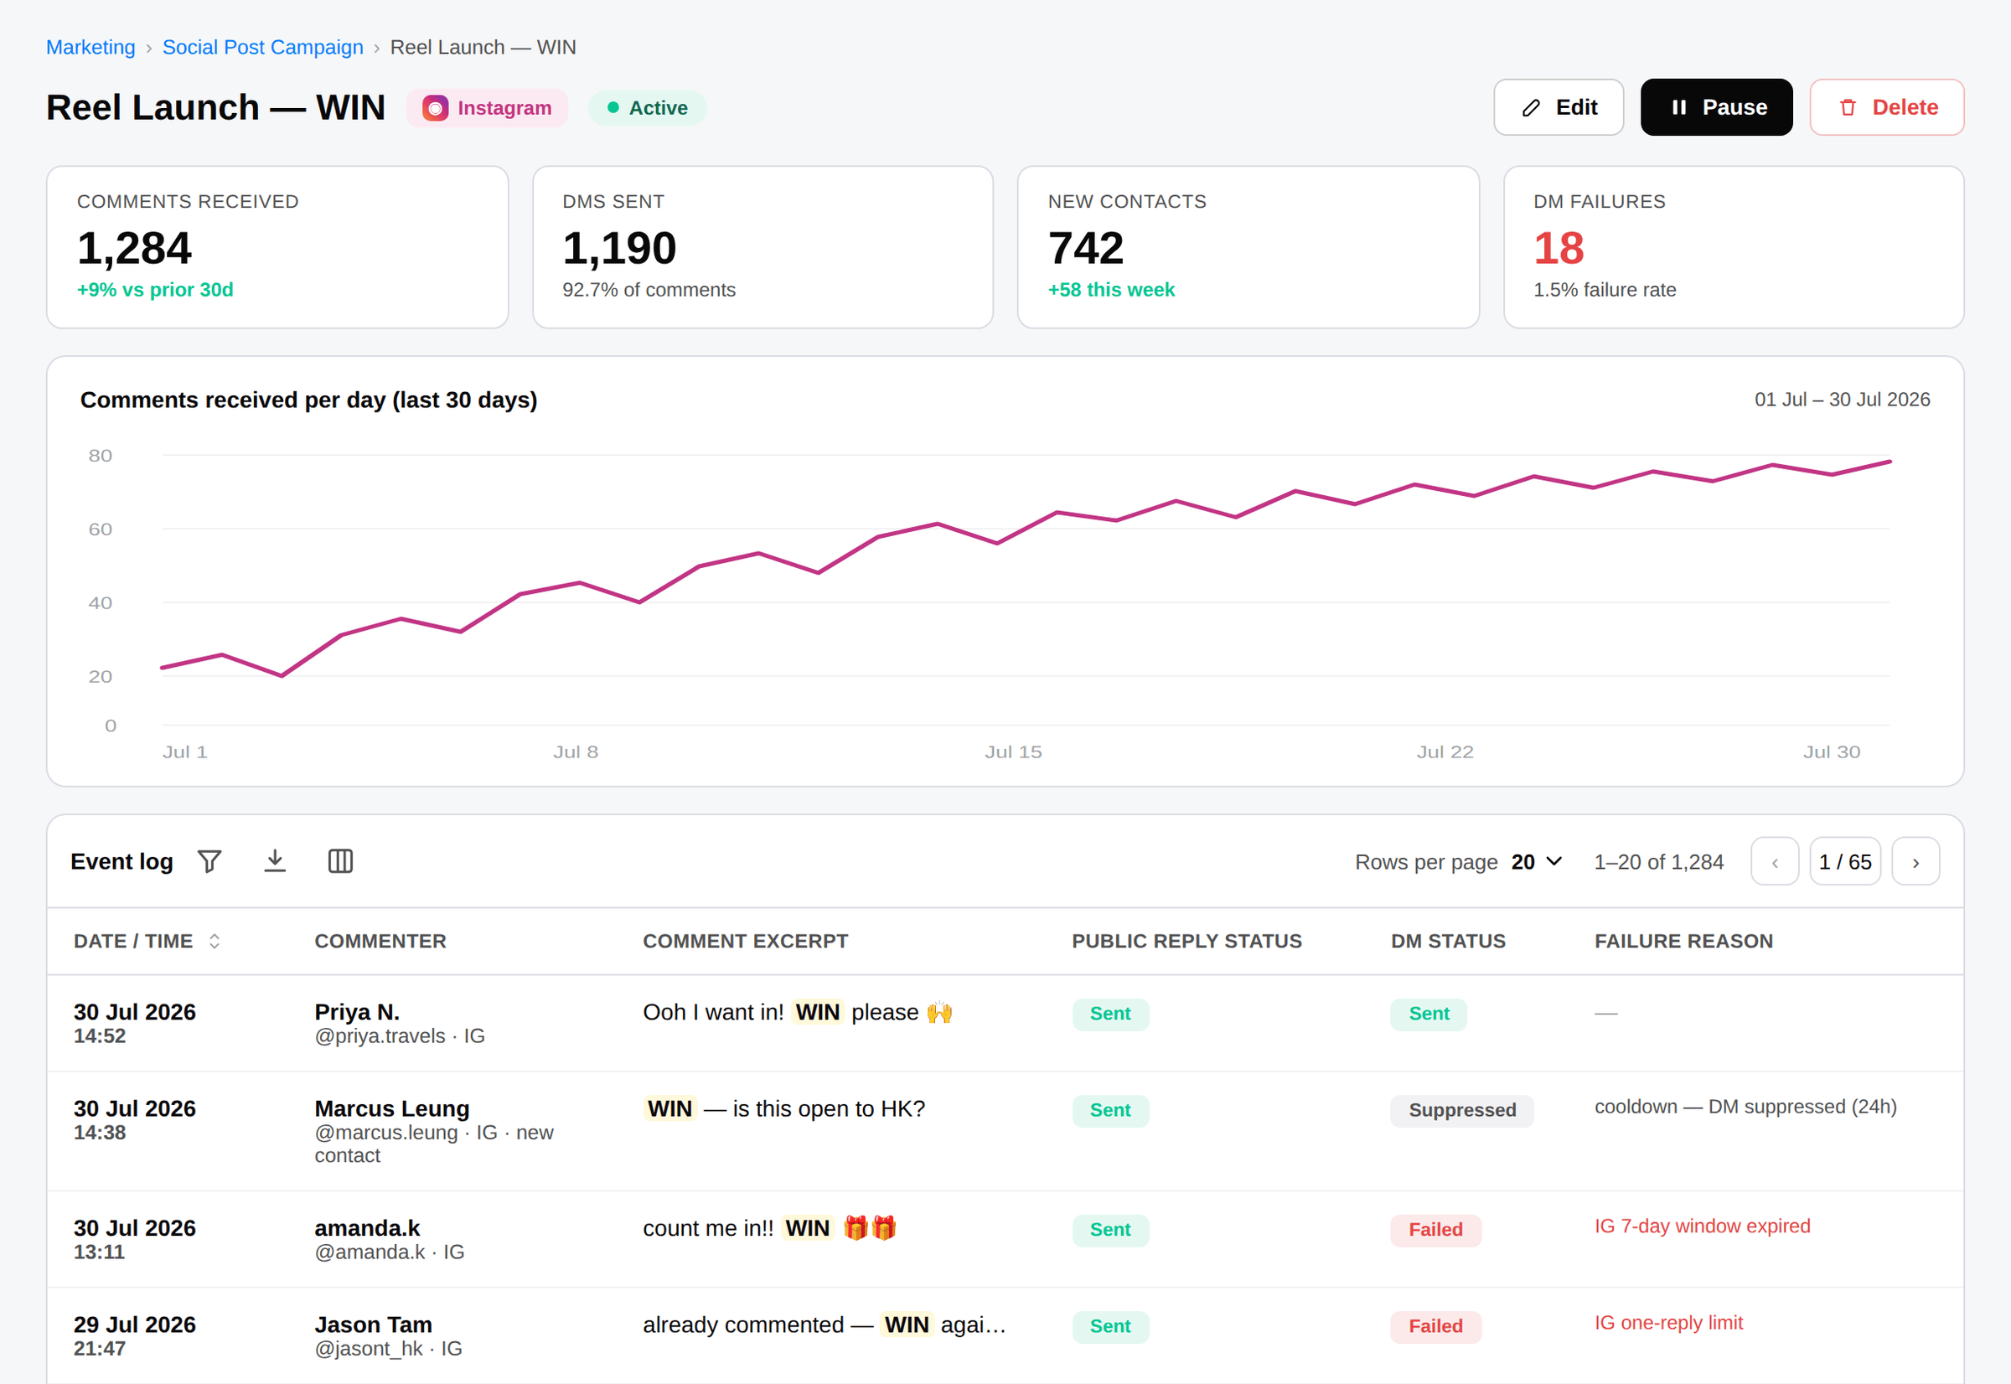Click "IG one-reply limit" failure reason
The height and width of the screenshot is (1384, 2011).
click(x=1668, y=1323)
